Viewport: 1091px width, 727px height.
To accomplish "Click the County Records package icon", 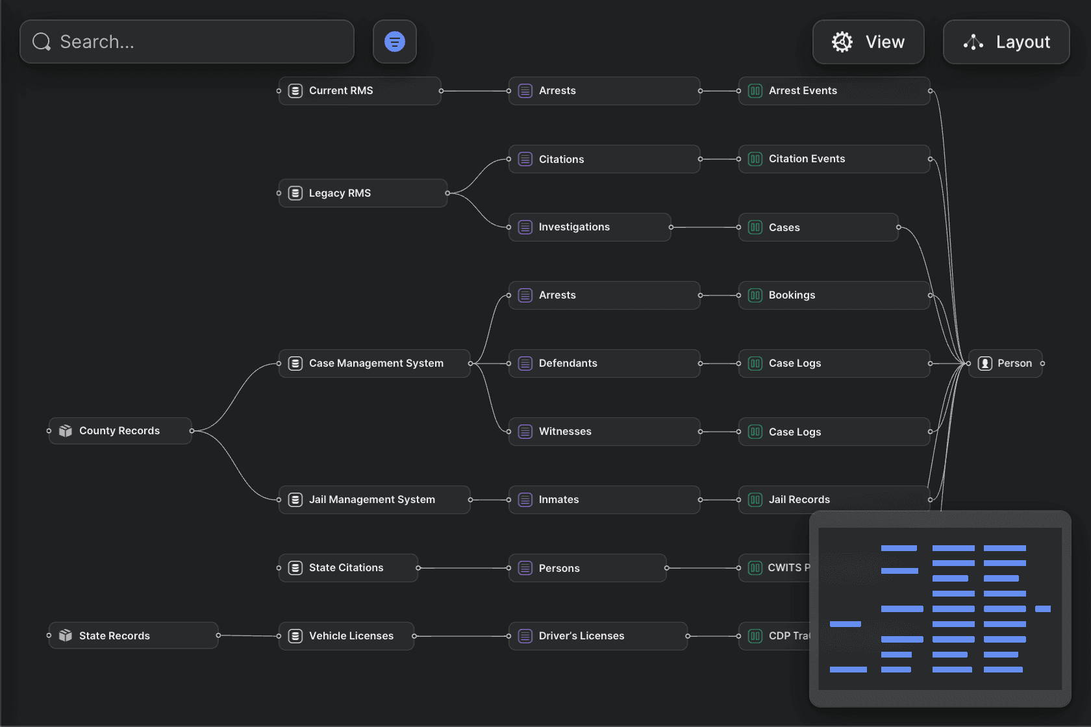I will pos(66,431).
